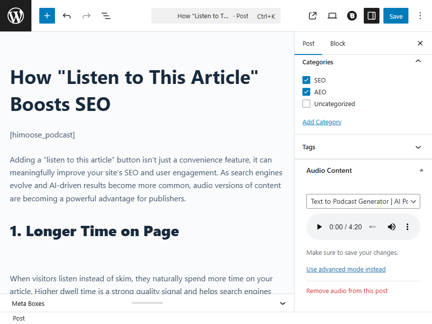Uncheck the AEO category

coord(306,92)
